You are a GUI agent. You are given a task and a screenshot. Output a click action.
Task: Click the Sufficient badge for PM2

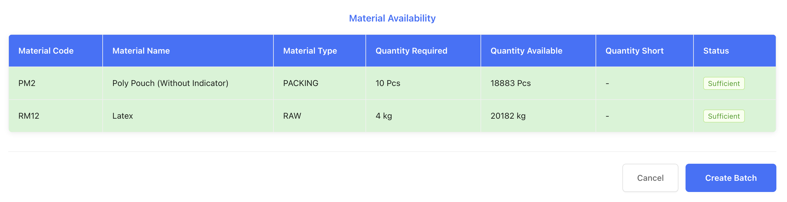point(723,83)
